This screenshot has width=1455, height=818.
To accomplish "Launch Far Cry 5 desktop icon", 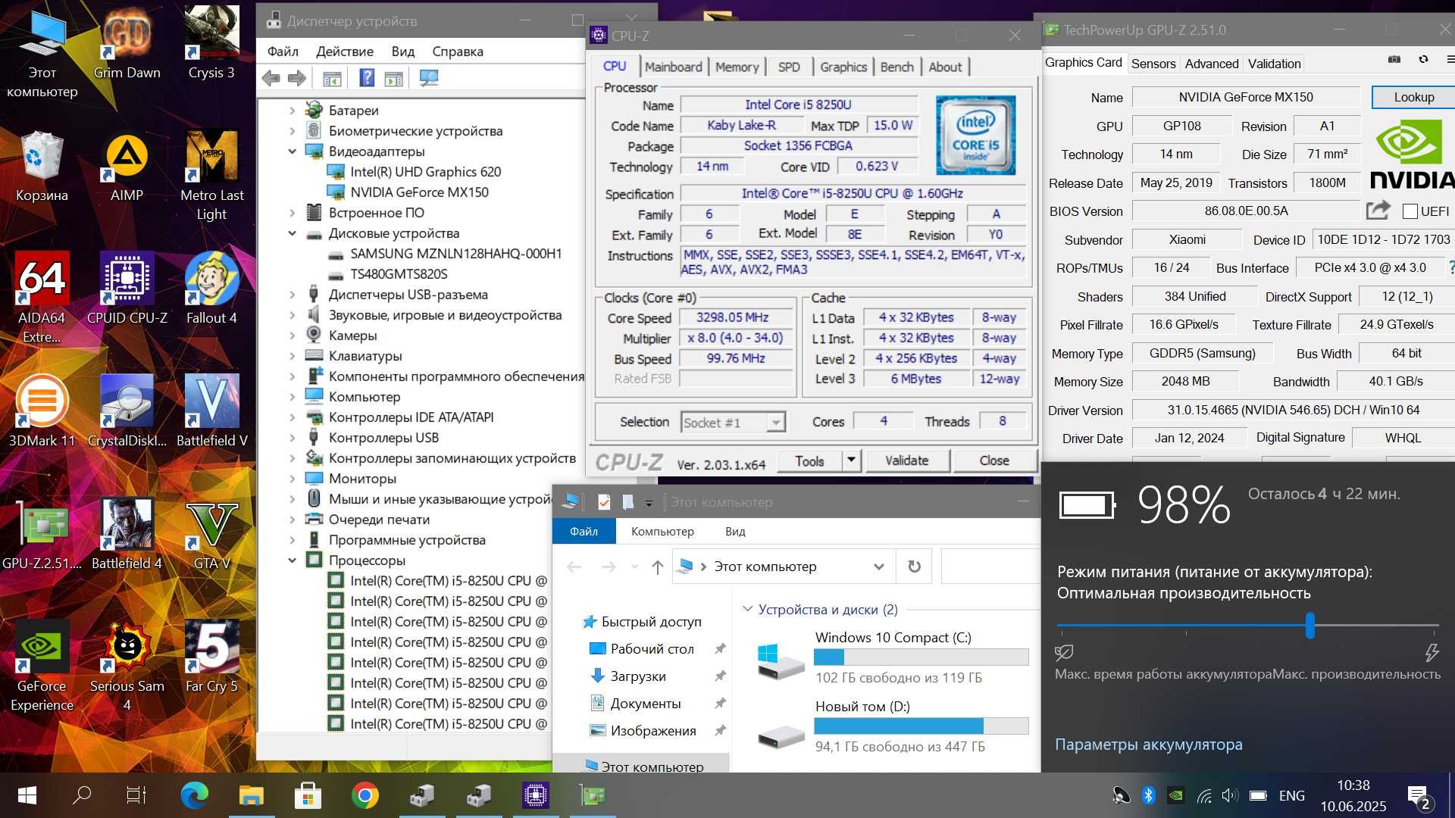I will point(211,657).
